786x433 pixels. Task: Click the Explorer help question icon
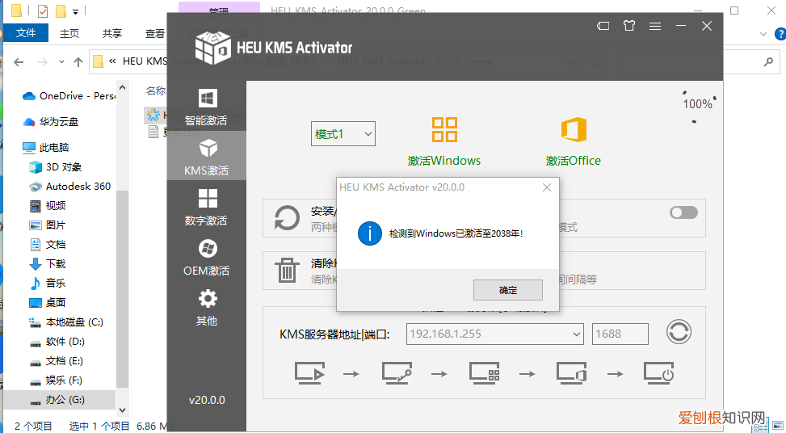coord(780,34)
